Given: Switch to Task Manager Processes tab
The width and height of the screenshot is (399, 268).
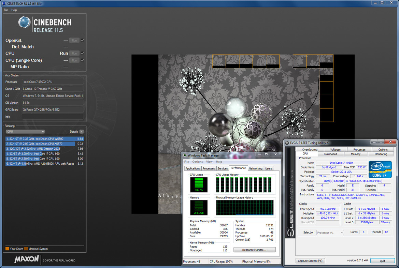Looking at the screenshot, I should pyautogui.click(x=209, y=168).
